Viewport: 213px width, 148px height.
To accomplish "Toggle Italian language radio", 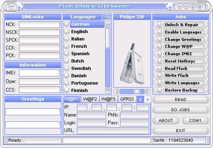I will click(67, 39).
